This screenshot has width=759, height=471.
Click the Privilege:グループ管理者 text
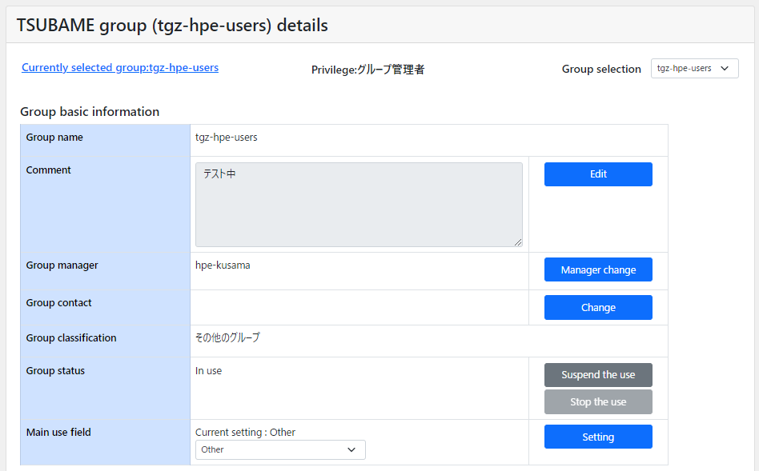[x=367, y=70]
